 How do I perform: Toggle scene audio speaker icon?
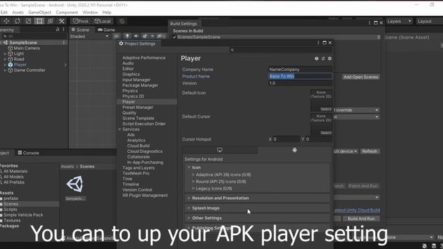click(x=136, y=36)
